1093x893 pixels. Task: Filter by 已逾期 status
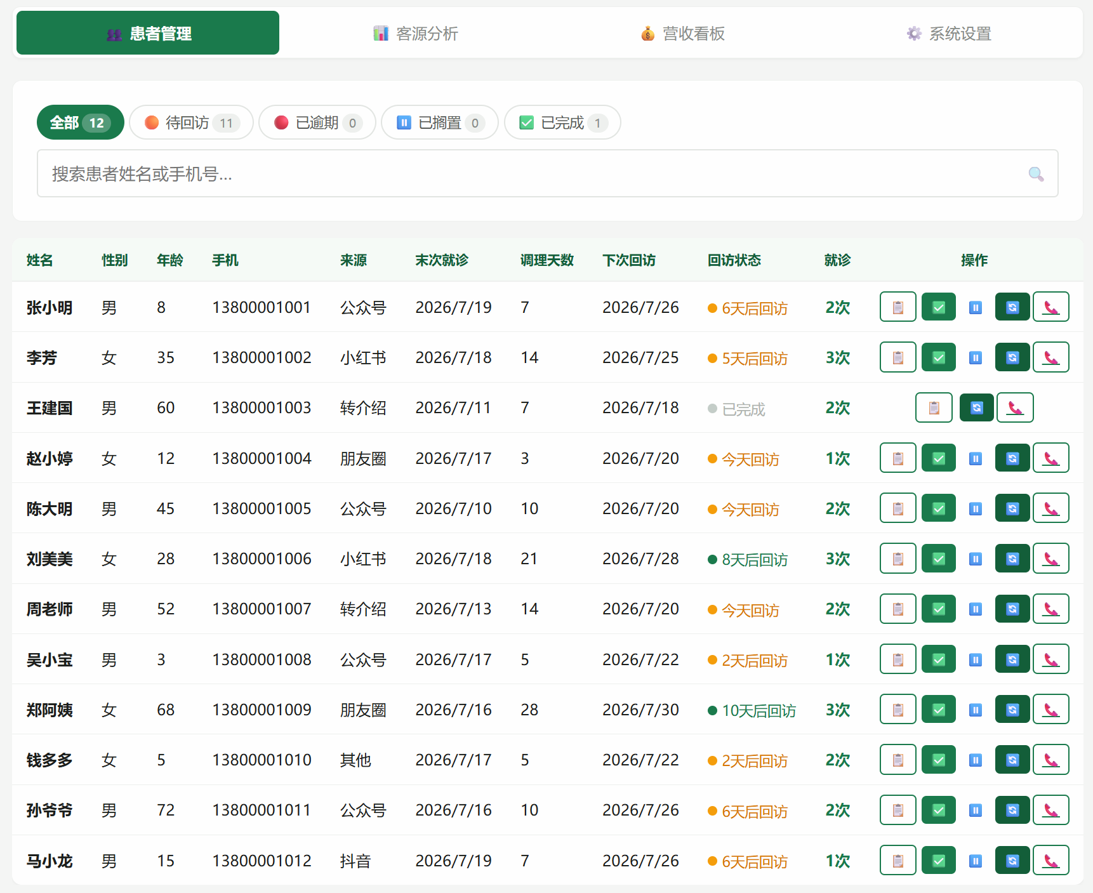coord(317,122)
